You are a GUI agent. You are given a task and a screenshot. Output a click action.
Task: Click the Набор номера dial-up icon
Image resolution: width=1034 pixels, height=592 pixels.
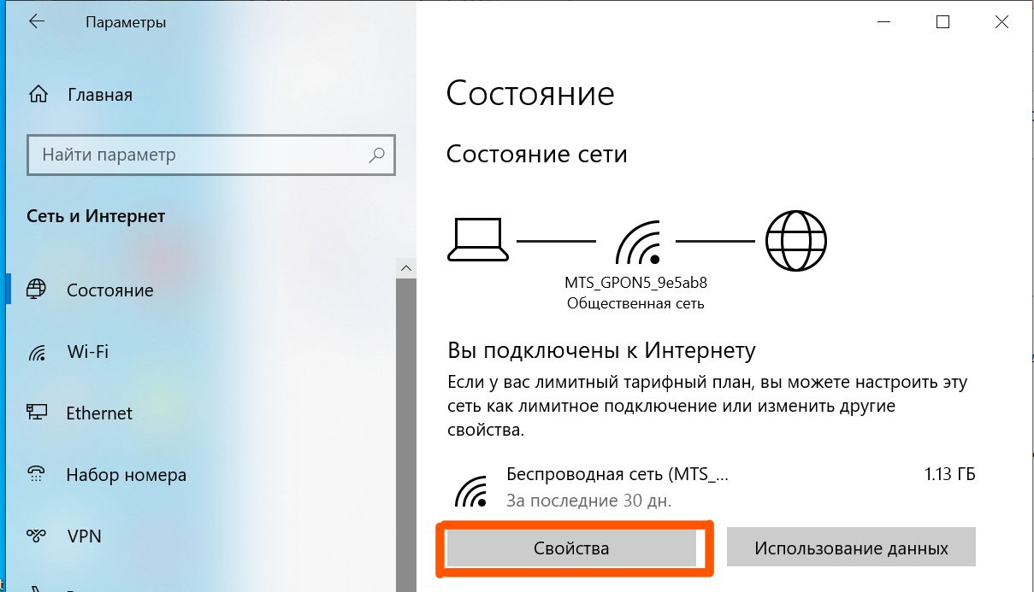(x=37, y=475)
